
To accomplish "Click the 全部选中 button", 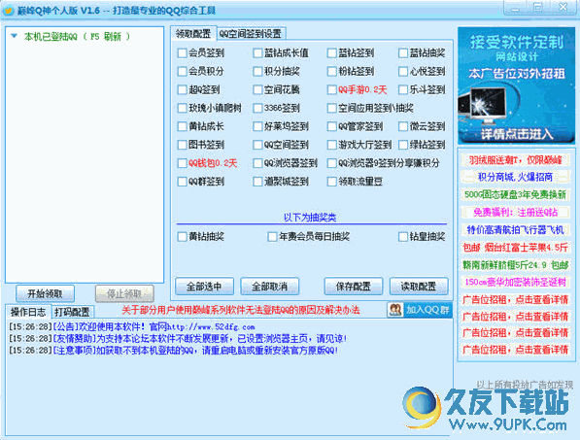I will [x=204, y=287].
